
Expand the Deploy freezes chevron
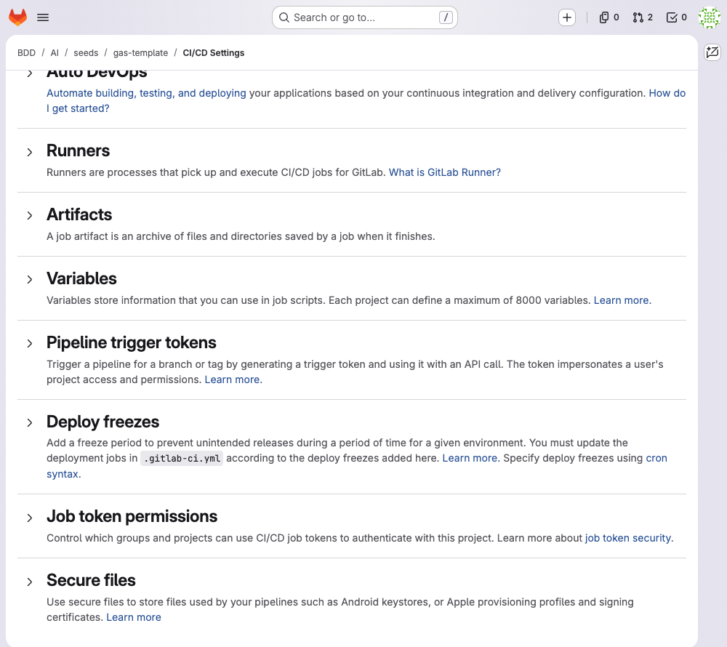pyautogui.click(x=30, y=422)
